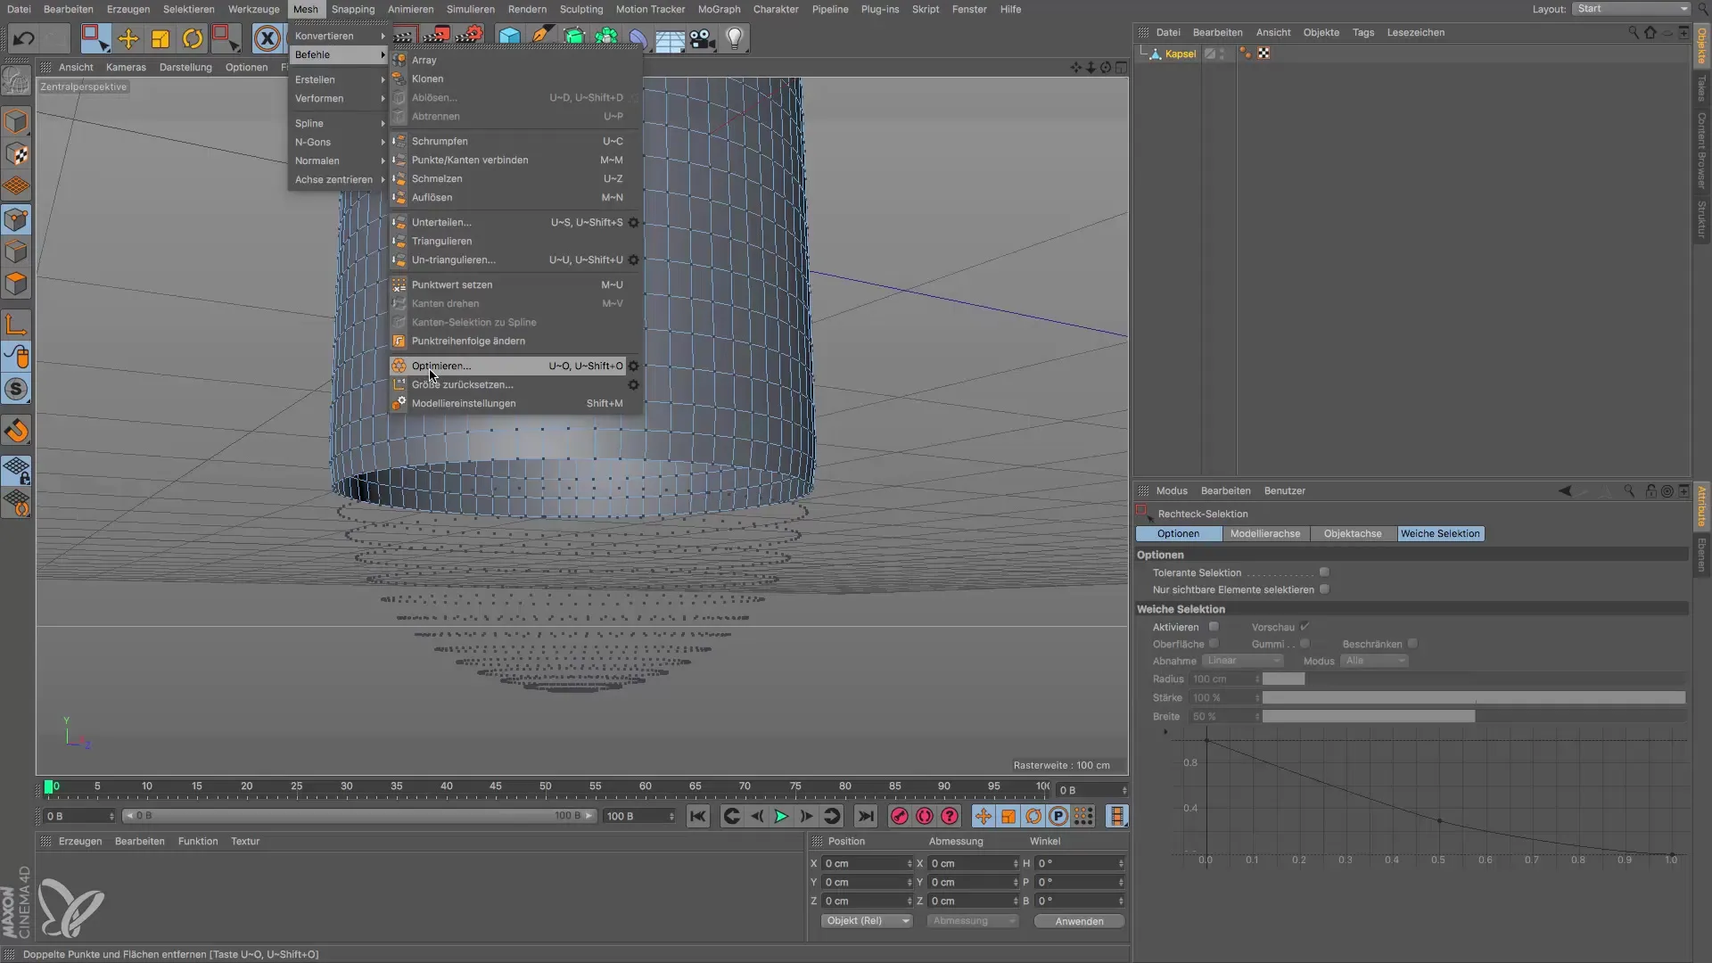1712x963 pixels.
Task: Click the Anwenden button
Action: pyautogui.click(x=1079, y=921)
